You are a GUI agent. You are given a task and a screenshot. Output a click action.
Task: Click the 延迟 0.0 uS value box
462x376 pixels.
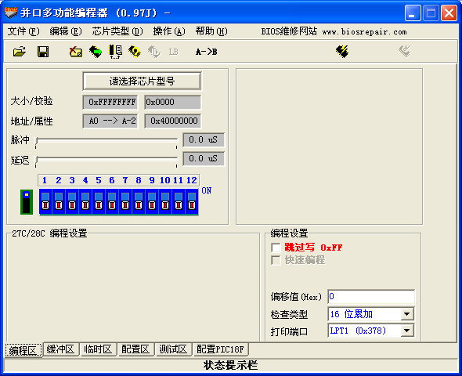click(204, 158)
